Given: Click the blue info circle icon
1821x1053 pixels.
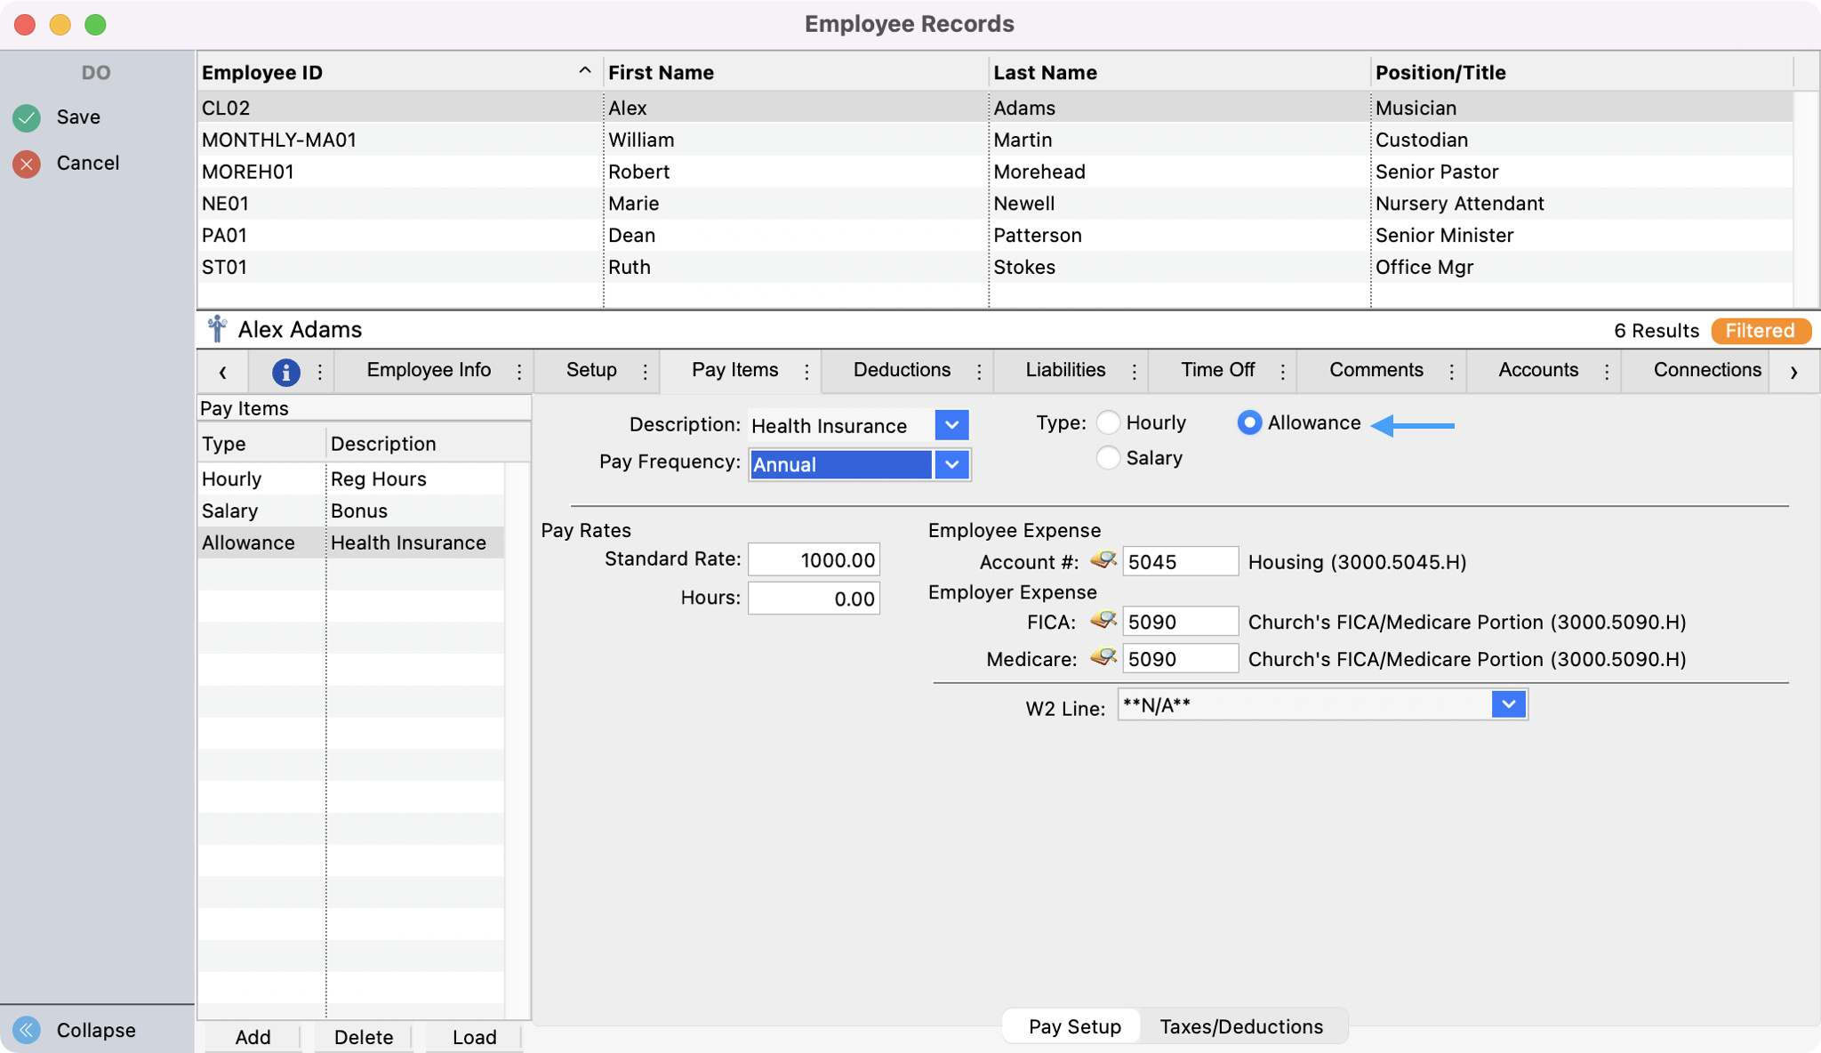Looking at the screenshot, I should coord(285,372).
